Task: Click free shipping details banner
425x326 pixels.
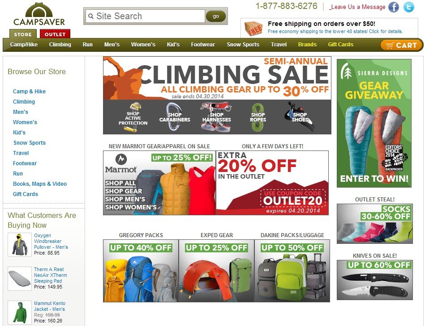Action: tap(329, 28)
